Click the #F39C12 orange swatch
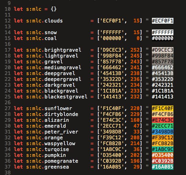 tap(162, 137)
